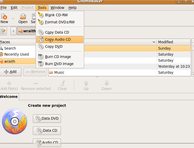The height and width of the screenshot is (148, 194).
Task: Create a Data DVD project
Action: [x=47, y=119]
